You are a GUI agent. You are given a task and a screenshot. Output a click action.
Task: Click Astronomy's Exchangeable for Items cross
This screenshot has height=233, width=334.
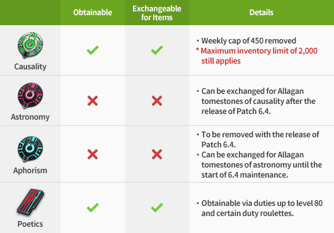pos(157,101)
